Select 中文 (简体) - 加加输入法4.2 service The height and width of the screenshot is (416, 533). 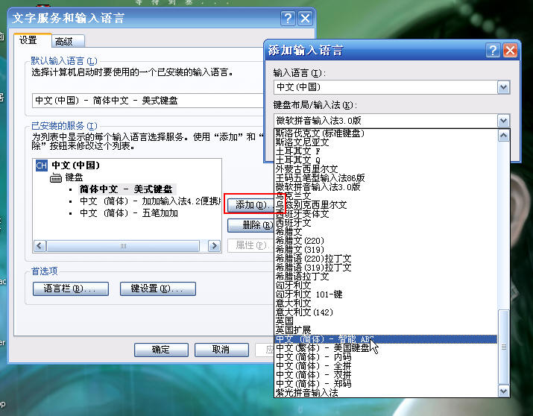point(150,201)
